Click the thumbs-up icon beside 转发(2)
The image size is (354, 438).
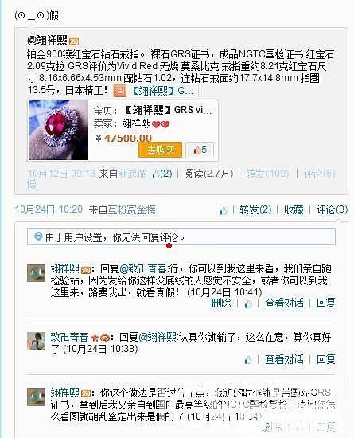(224, 210)
